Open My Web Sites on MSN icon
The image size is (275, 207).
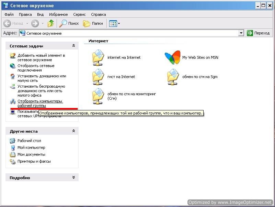pos(172,57)
